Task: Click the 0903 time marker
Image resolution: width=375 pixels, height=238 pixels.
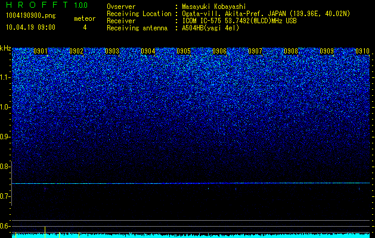Action: pyautogui.click(x=112, y=51)
